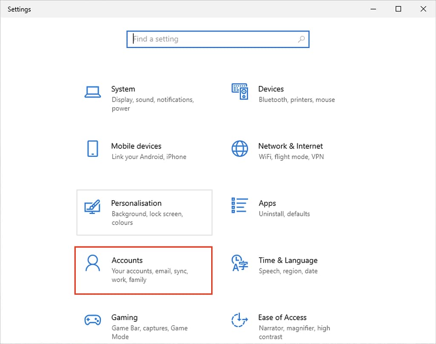This screenshot has width=436, height=344.
Task: Open Network & Internet settings
Action: [290, 146]
